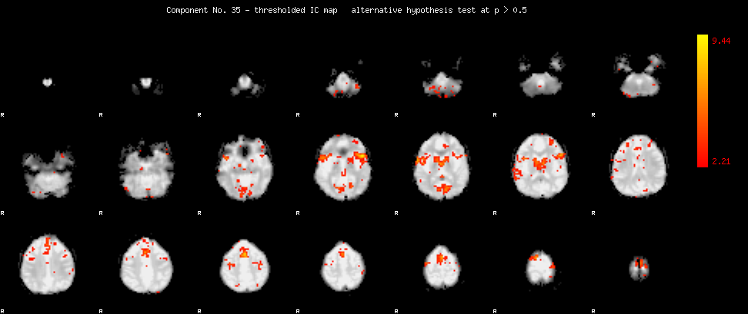Click the 'alternative hypothesis test at p > 0.5' text

tap(439, 10)
